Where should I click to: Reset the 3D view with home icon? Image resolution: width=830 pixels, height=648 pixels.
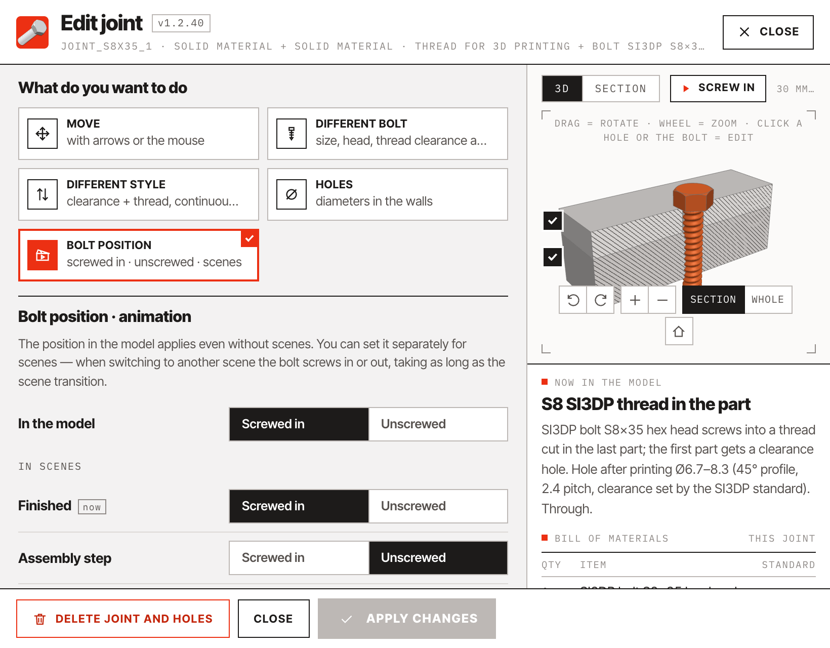tap(679, 332)
